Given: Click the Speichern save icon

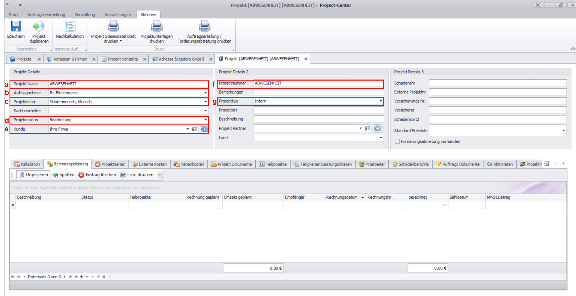Looking at the screenshot, I should (x=16, y=27).
